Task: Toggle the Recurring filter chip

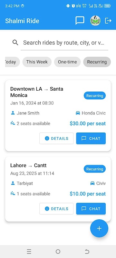Action: (x=97, y=62)
